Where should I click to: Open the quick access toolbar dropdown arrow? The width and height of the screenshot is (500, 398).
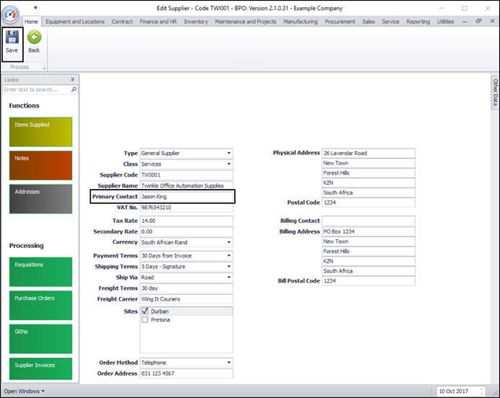[35, 8]
